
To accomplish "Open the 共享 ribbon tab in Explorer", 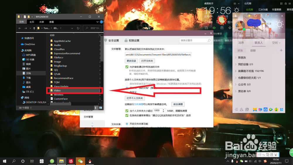I will coord(42,22).
